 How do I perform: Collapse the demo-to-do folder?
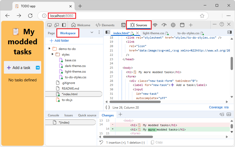click(49, 49)
